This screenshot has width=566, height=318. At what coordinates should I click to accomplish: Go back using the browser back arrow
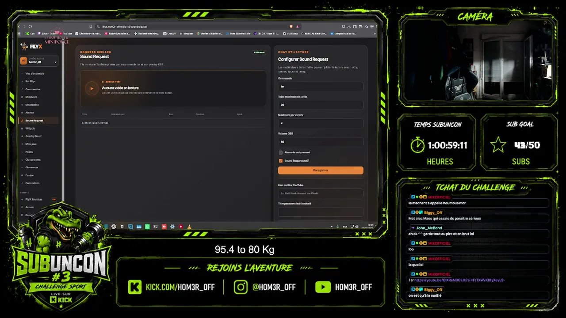point(19,26)
